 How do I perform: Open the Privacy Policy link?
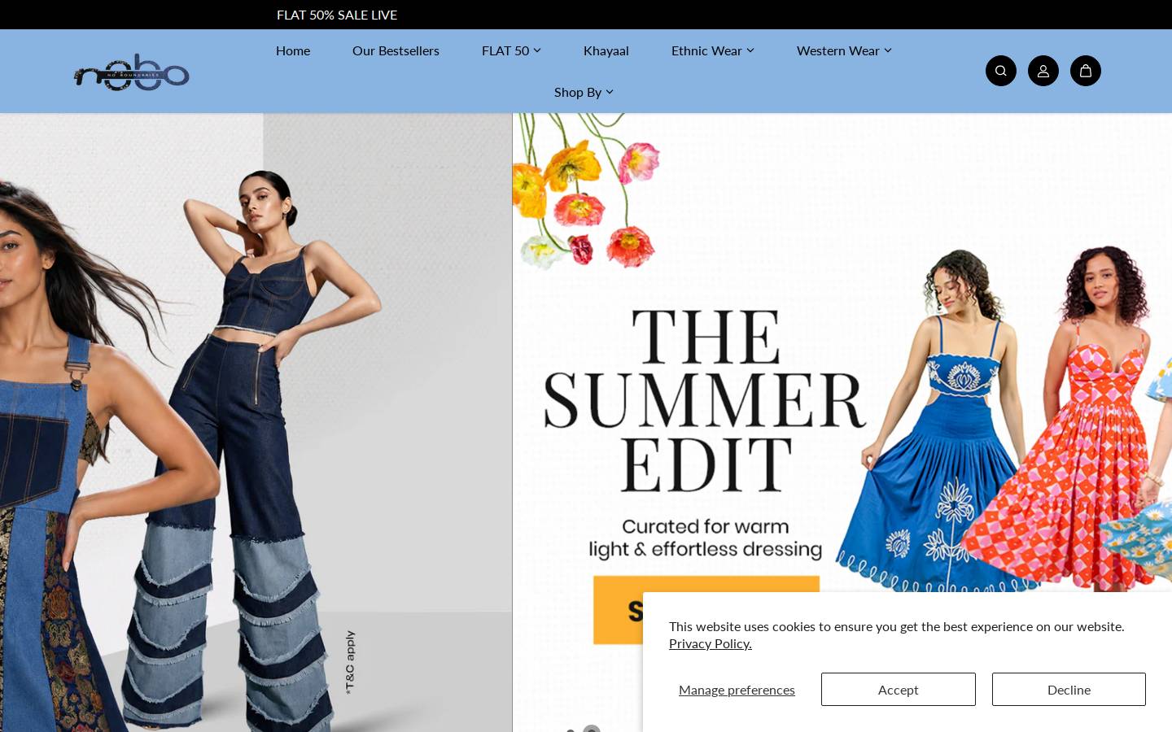click(x=711, y=643)
